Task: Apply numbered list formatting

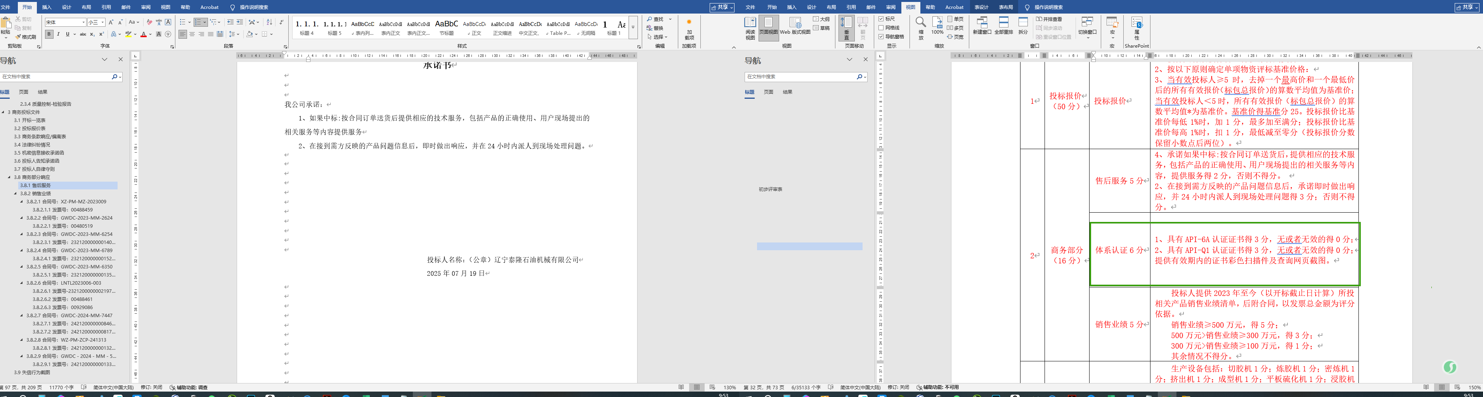Action: click(x=198, y=22)
